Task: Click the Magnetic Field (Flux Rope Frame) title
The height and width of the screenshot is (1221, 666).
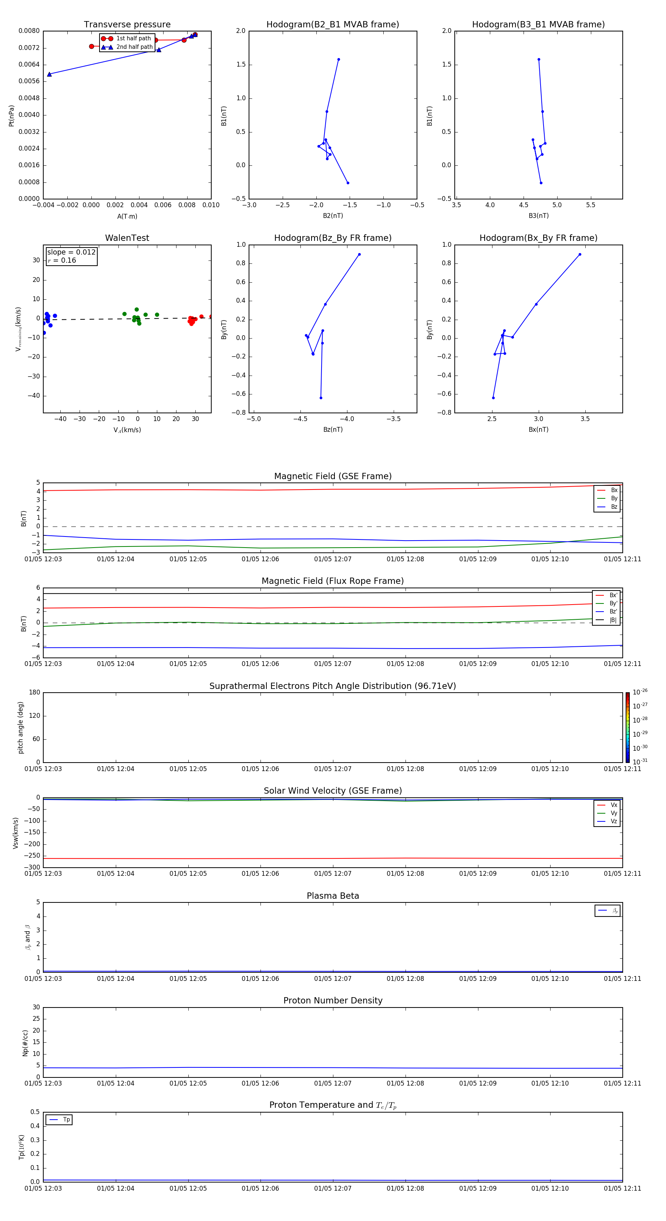Action: coord(333,581)
